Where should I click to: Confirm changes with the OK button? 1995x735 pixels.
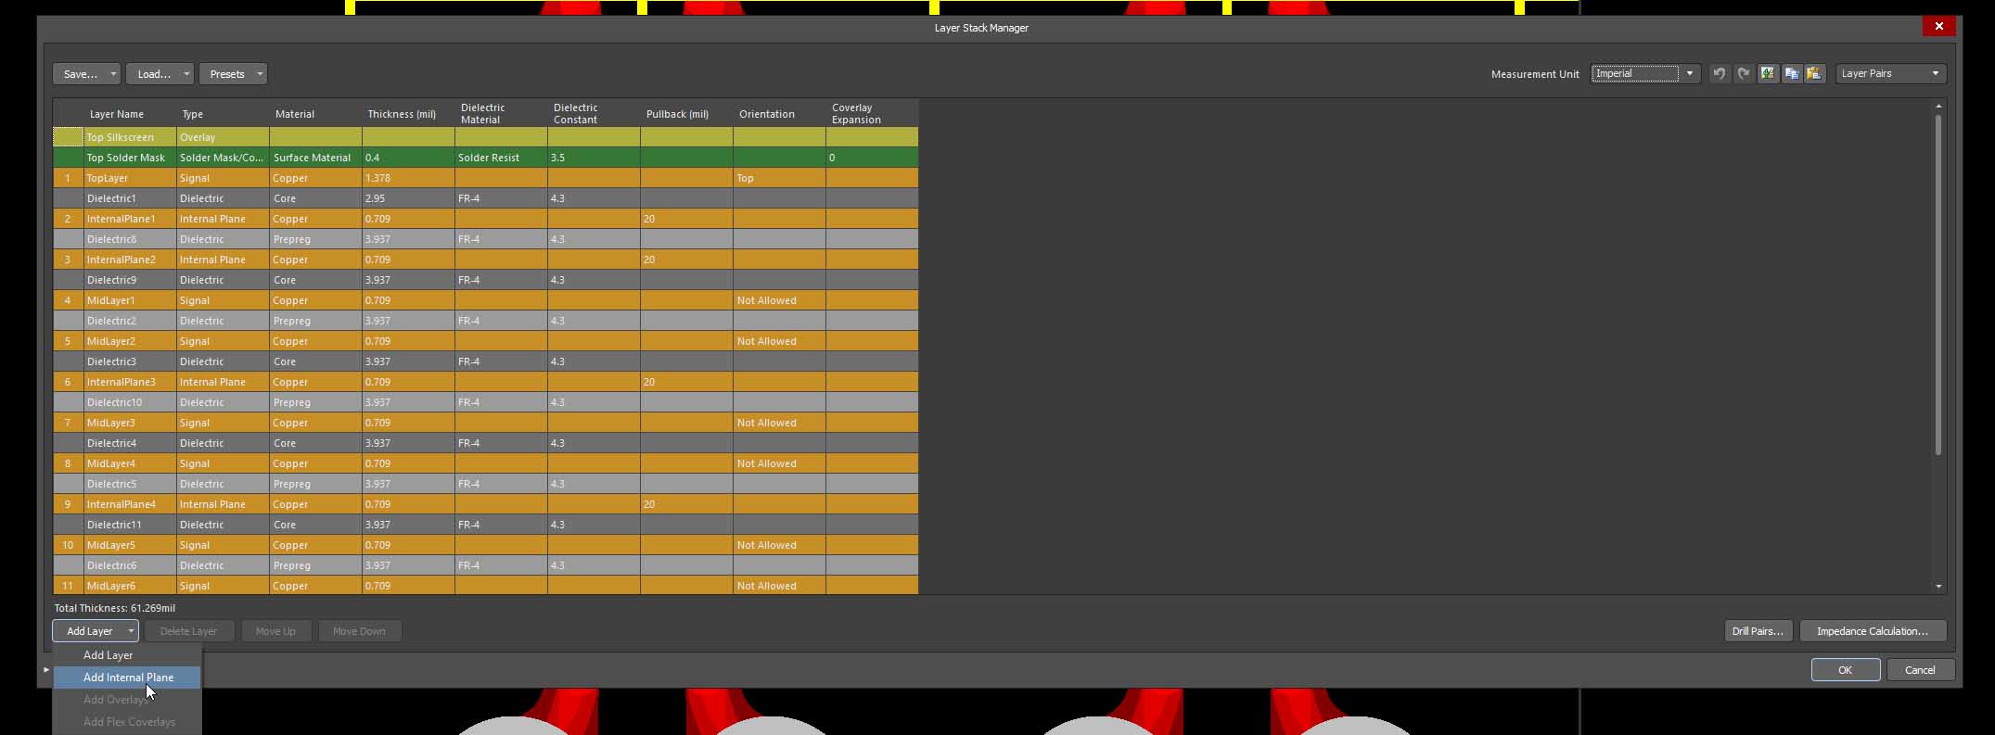point(1845,670)
